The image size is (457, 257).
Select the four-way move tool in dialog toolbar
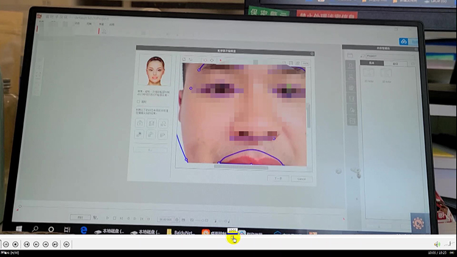tap(212, 60)
